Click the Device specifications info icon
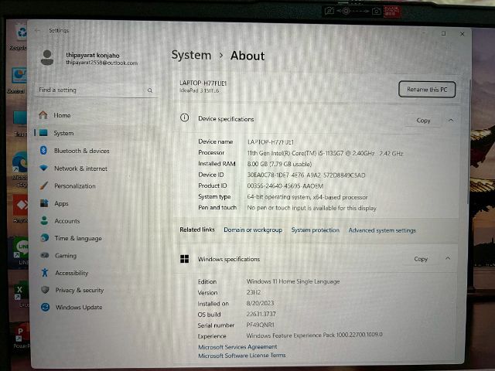Screen dimensions: 495x371 [184, 118]
